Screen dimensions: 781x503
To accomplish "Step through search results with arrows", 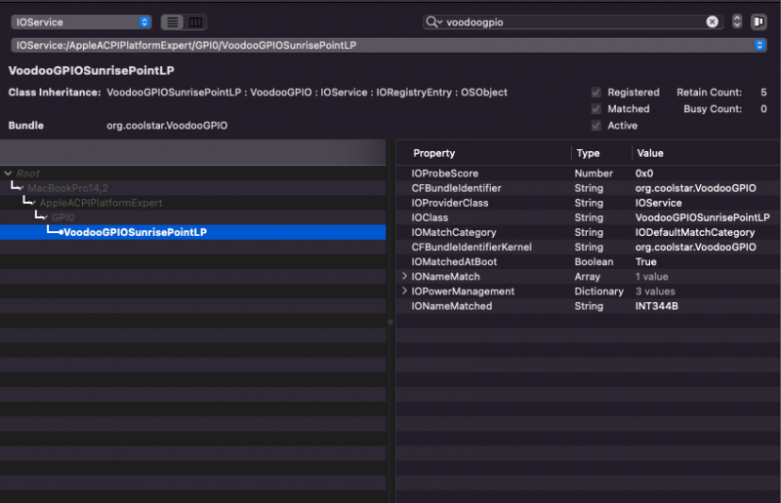I will tap(737, 21).
